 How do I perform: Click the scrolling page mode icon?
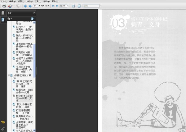pos(73,6)
